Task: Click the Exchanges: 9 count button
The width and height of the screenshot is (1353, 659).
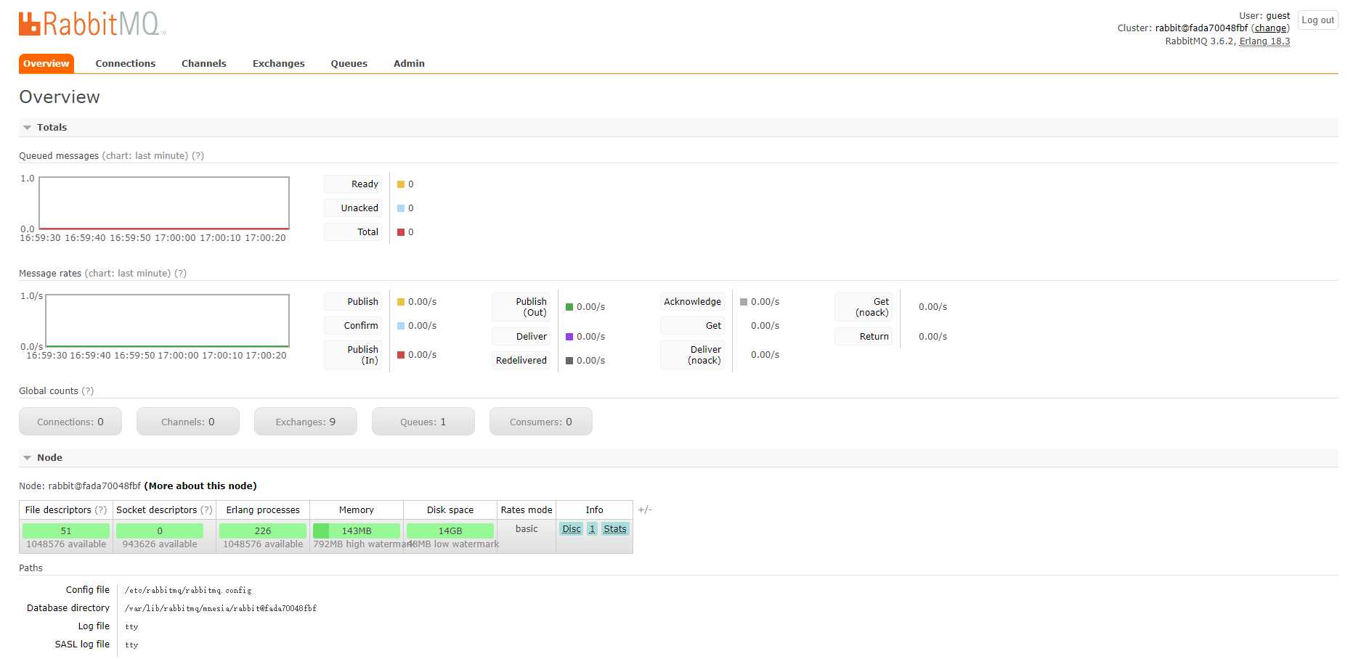Action: point(306,422)
